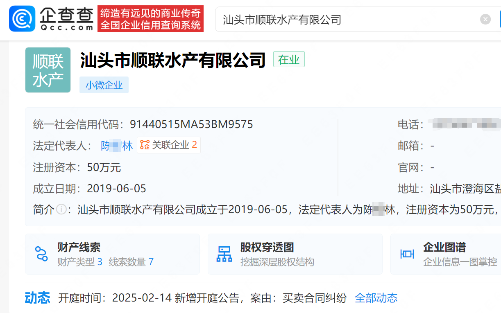Click the 企业图谱 graph icon

click(407, 254)
